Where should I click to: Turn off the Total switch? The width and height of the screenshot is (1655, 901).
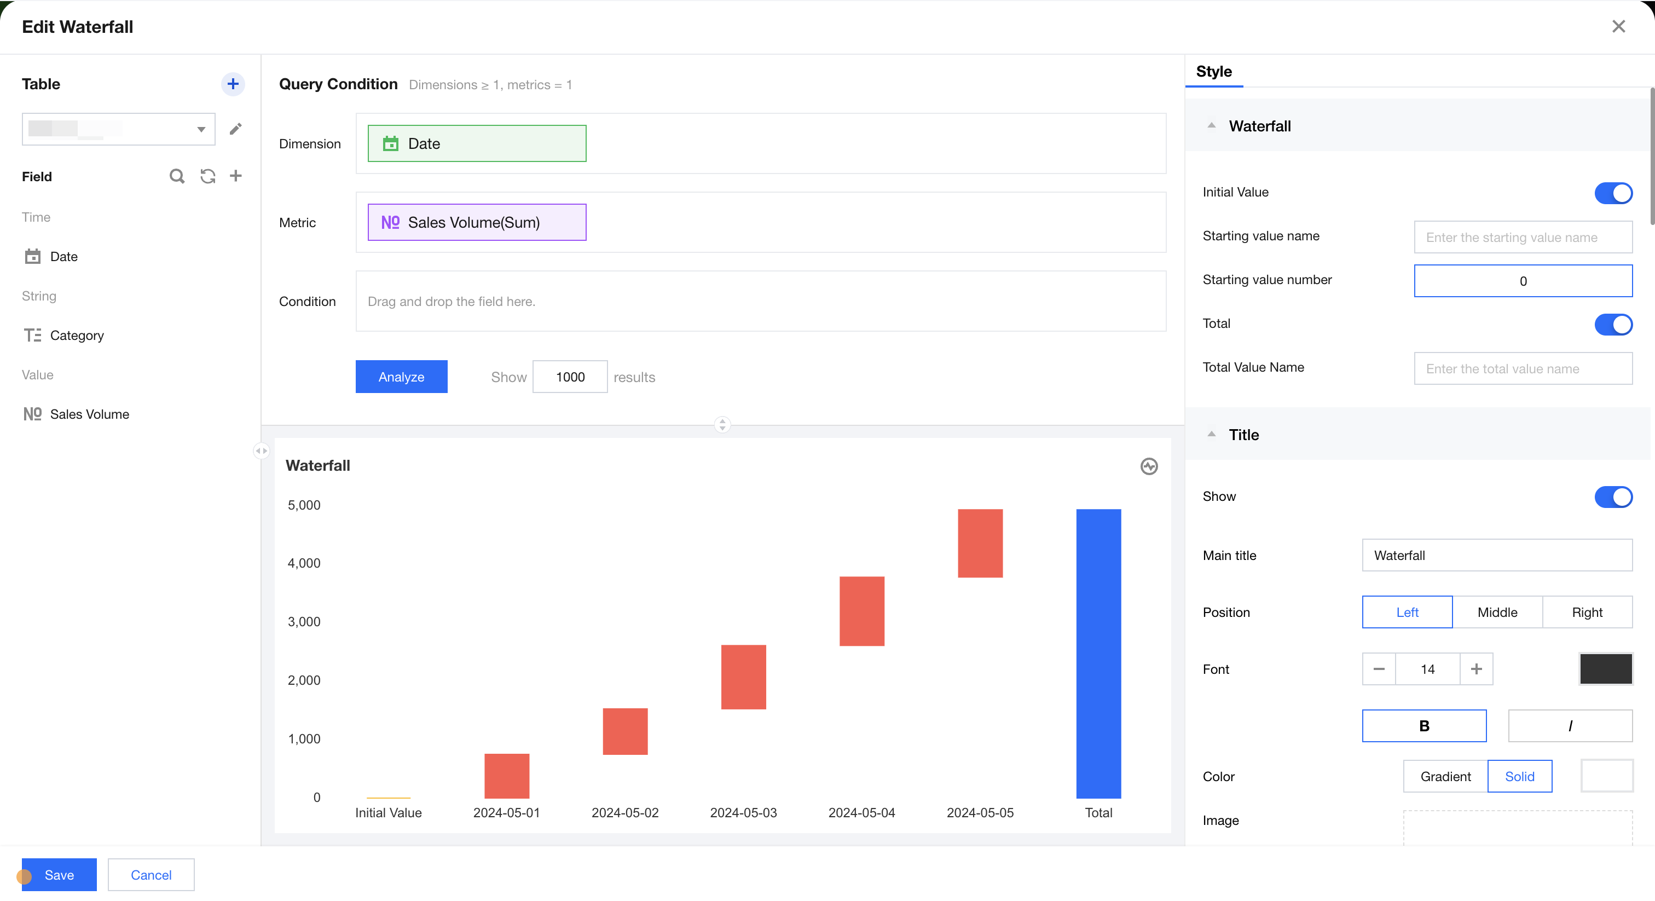(1613, 324)
